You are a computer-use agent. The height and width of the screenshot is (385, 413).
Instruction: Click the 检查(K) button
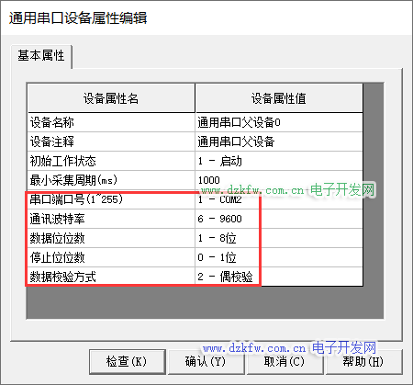tap(128, 362)
